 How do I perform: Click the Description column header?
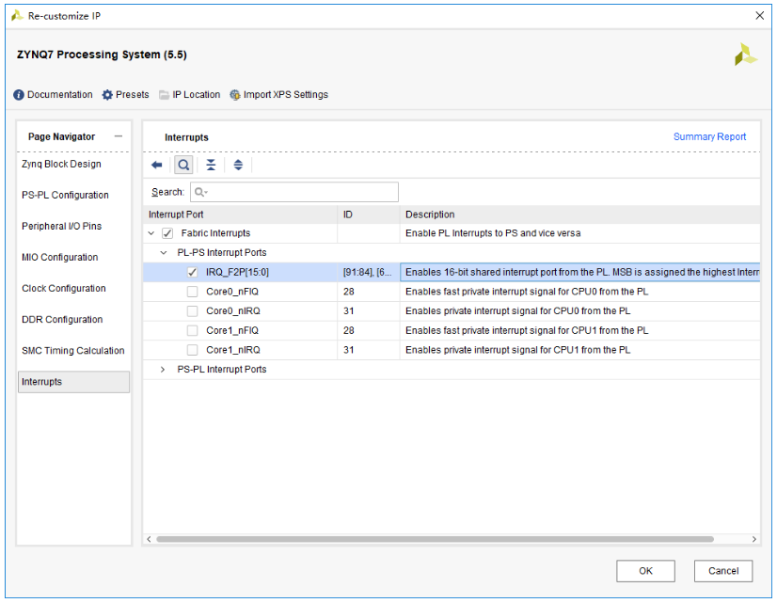click(x=580, y=214)
